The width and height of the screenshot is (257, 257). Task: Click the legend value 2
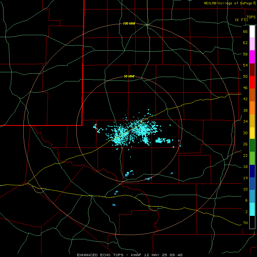[246, 212]
